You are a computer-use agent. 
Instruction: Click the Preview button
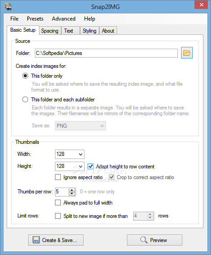click(155, 240)
